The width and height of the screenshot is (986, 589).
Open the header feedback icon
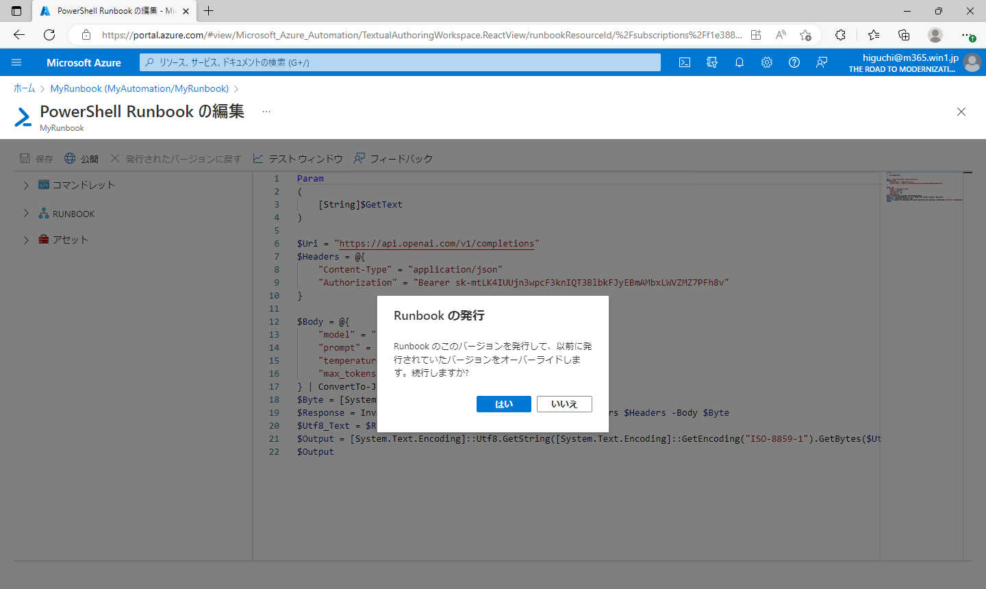[x=822, y=62]
